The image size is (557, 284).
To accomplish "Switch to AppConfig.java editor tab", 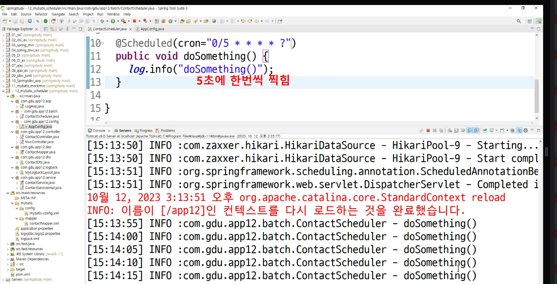I will tap(150, 29).
